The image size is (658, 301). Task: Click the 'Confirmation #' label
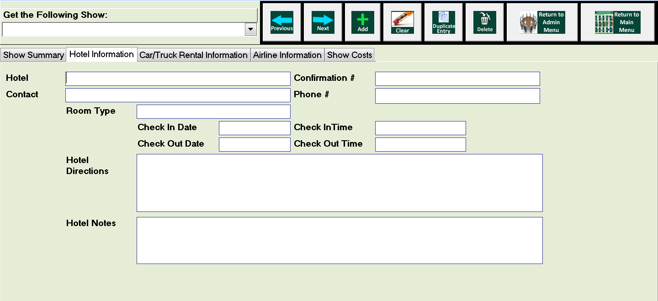pyautogui.click(x=324, y=78)
